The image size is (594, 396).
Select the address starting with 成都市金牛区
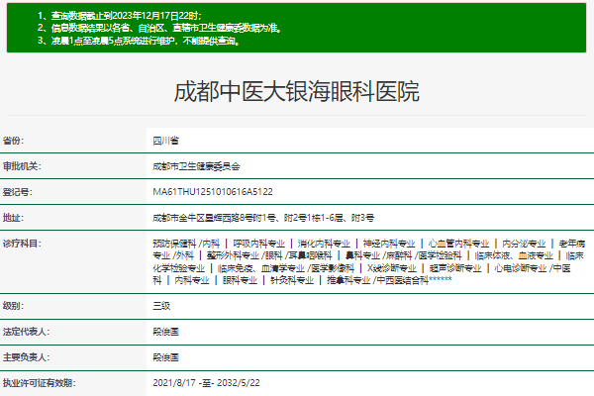click(x=263, y=218)
